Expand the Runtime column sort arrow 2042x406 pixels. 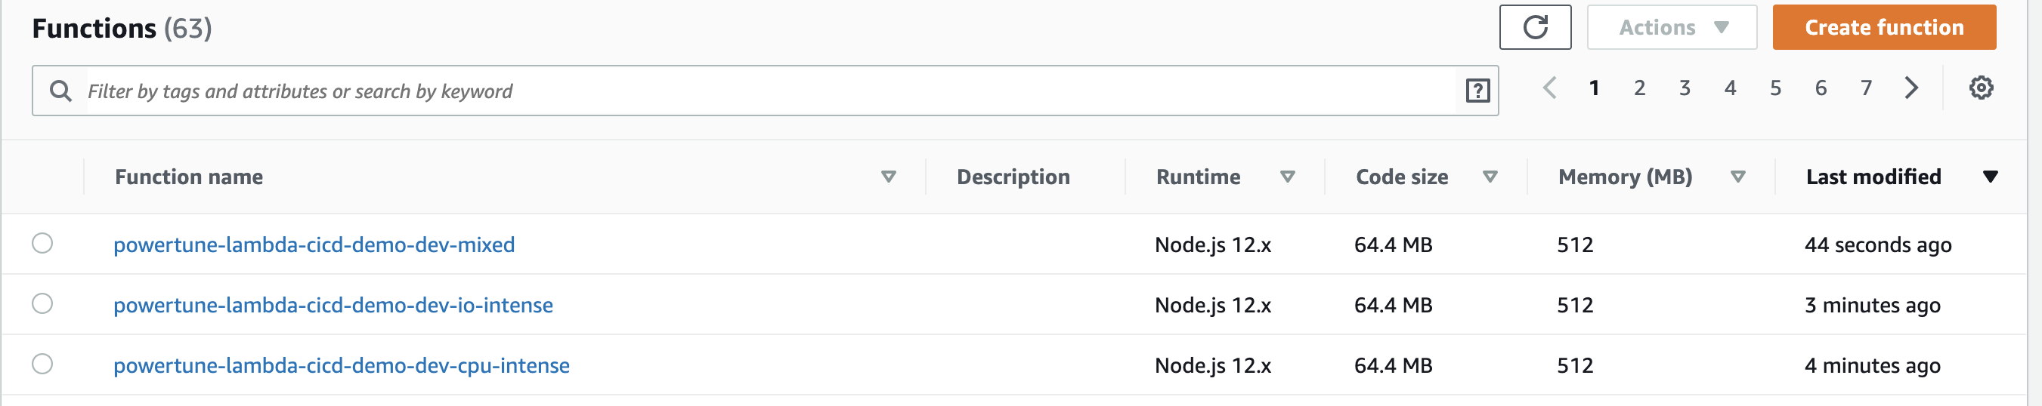pyautogui.click(x=1287, y=177)
